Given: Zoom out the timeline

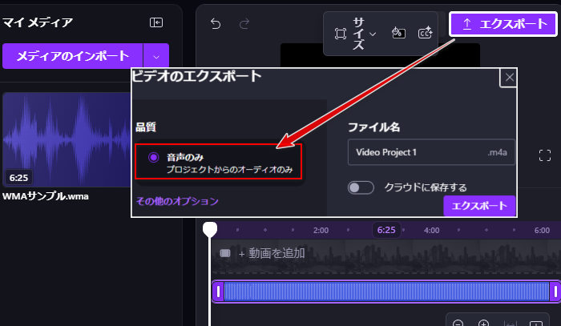Looking at the screenshot, I should pyautogui.click(x=458, y=323).
